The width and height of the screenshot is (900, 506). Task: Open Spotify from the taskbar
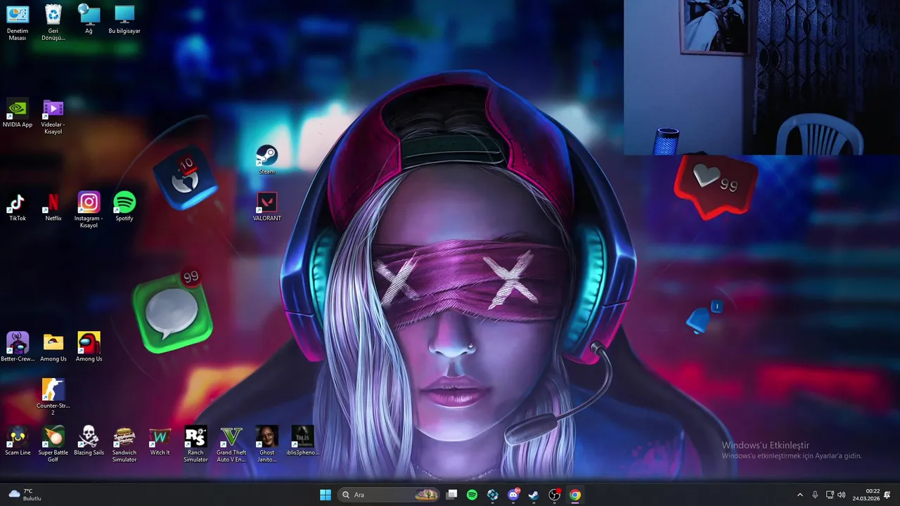click(472, 495)
